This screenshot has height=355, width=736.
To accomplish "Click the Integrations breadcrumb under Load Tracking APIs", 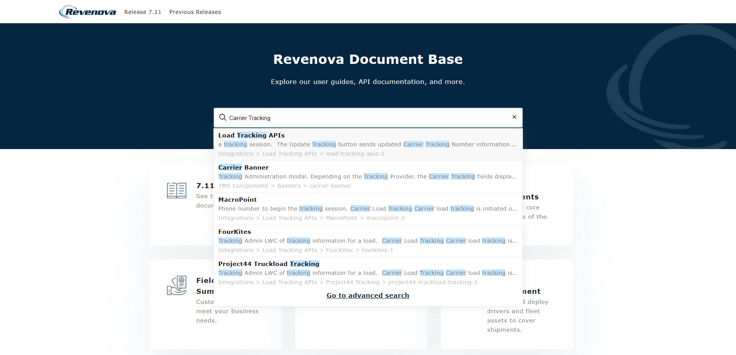I will [236, 154].
